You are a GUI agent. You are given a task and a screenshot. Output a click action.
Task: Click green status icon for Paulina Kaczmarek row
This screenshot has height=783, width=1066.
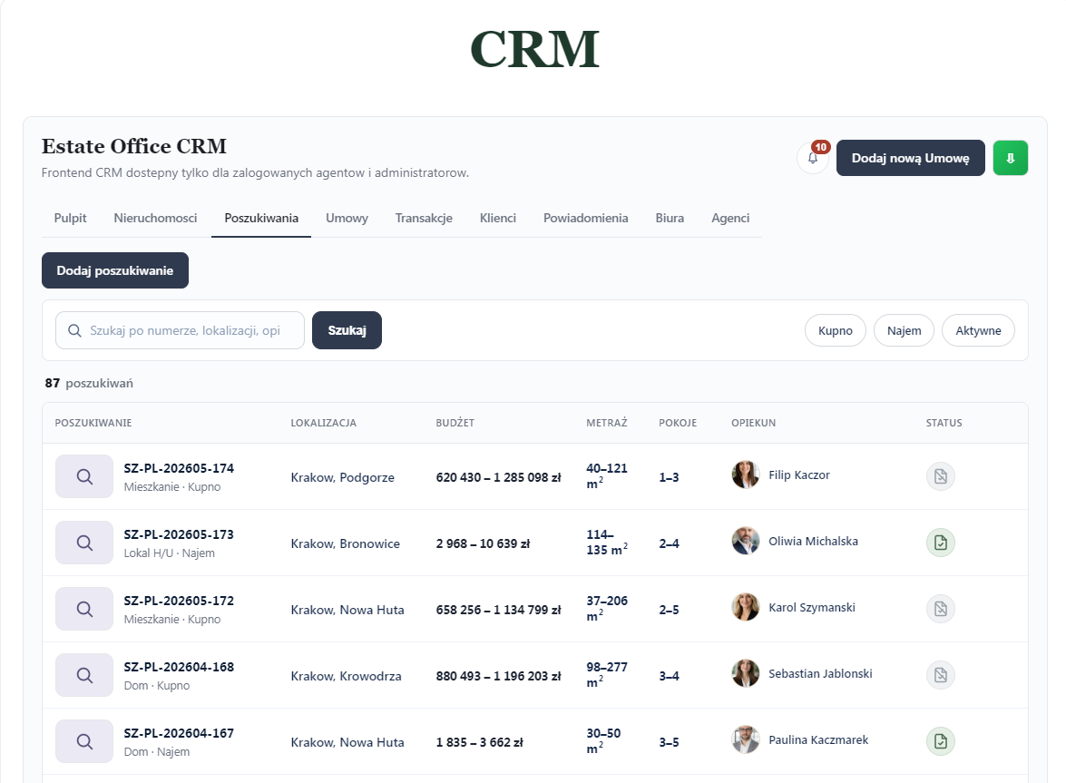pyautogui.click(x=941, y=741)
